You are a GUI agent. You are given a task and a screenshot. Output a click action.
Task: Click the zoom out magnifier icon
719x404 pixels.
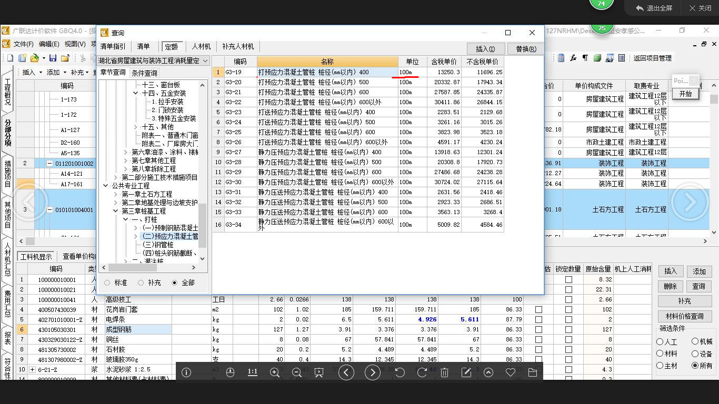pos(297,372)
